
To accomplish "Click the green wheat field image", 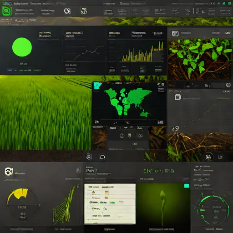I will pos(46,112).
